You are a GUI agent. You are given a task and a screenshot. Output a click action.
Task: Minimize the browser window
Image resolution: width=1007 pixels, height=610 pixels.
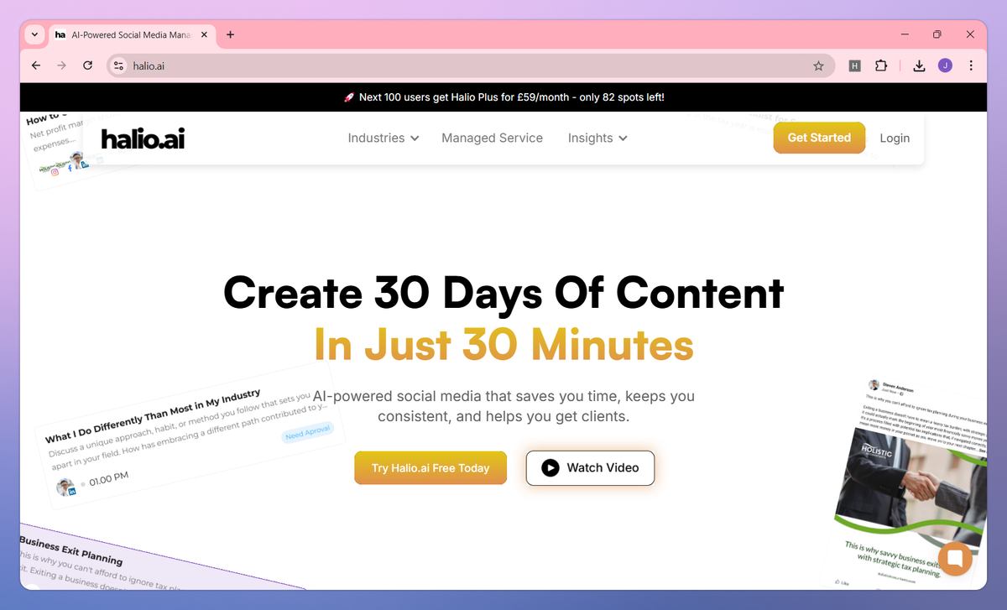tap(905, 34)
